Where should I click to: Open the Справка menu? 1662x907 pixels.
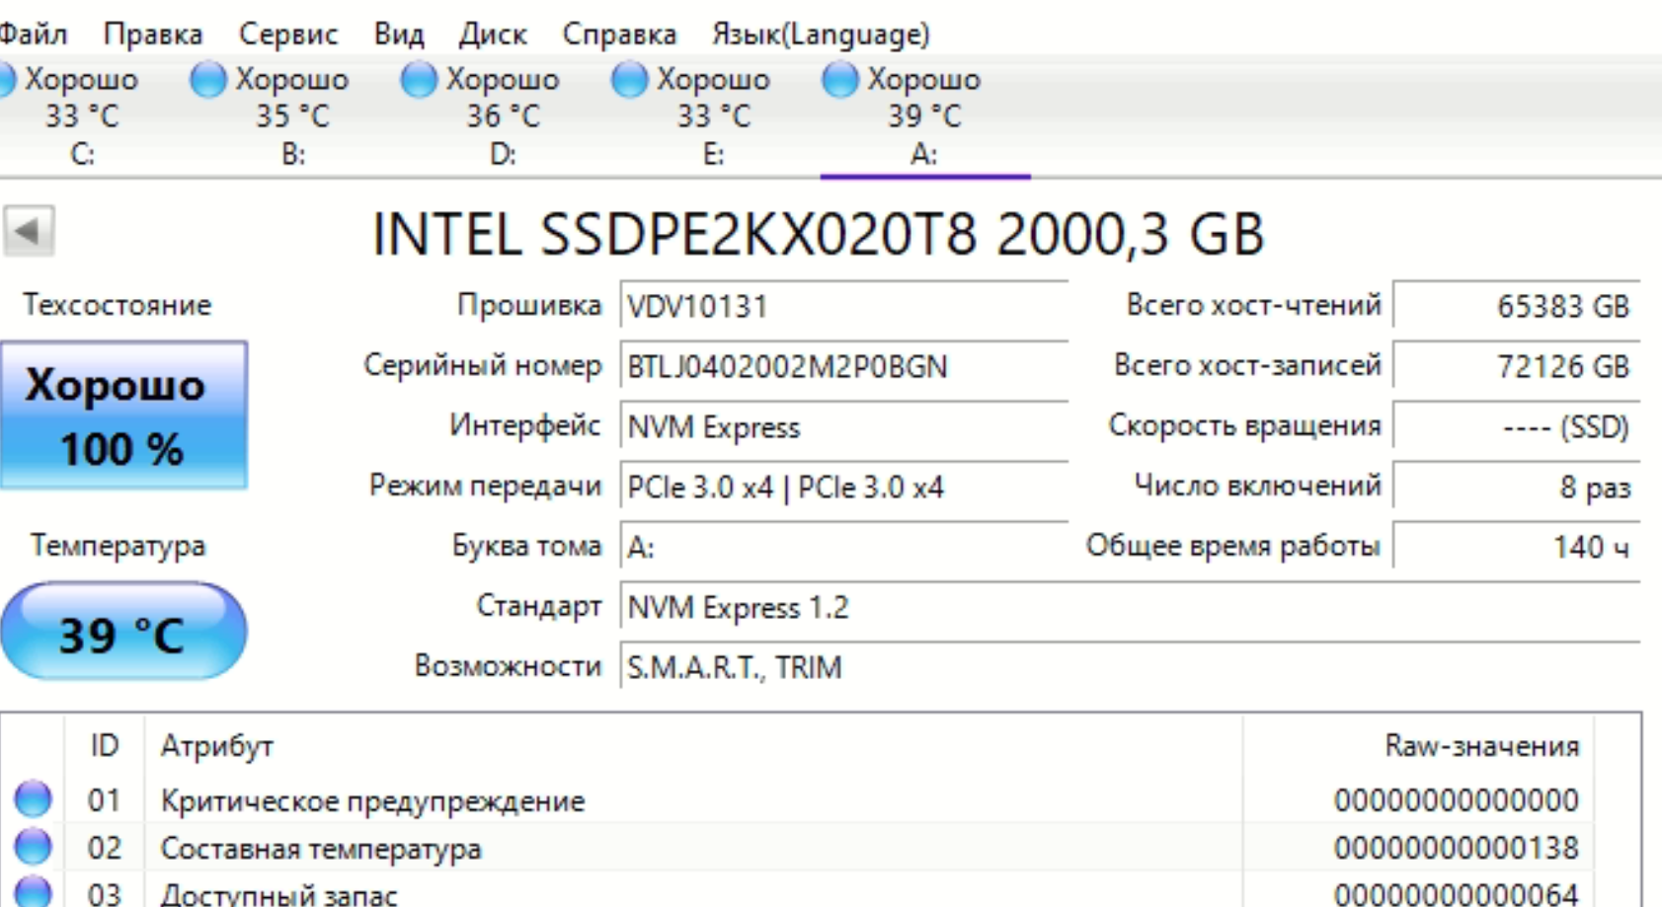[619, 35]
